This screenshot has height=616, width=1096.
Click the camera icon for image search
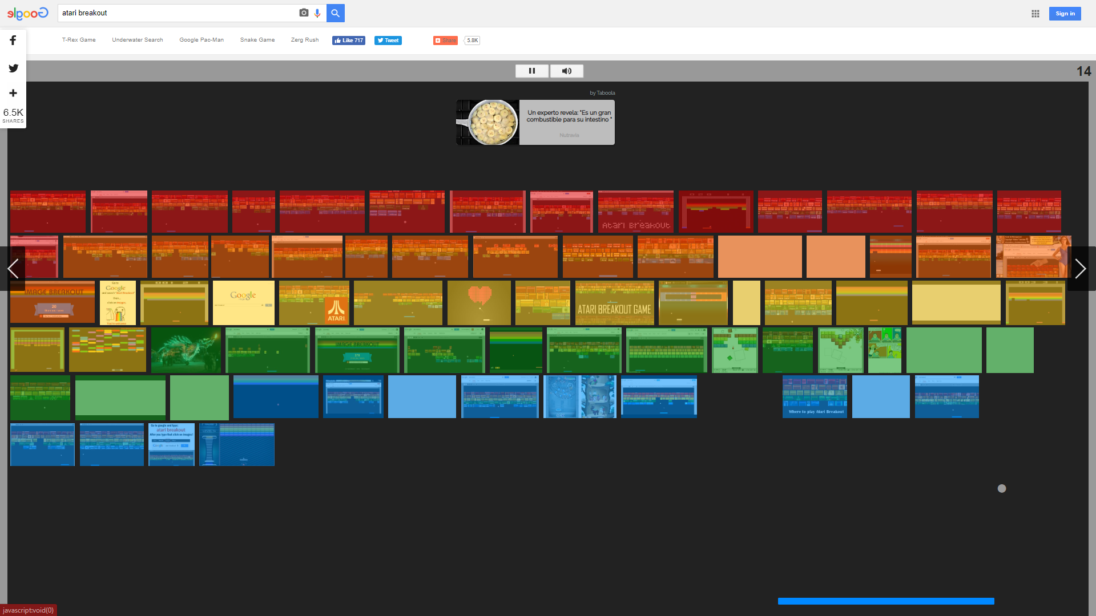(304, 13)
